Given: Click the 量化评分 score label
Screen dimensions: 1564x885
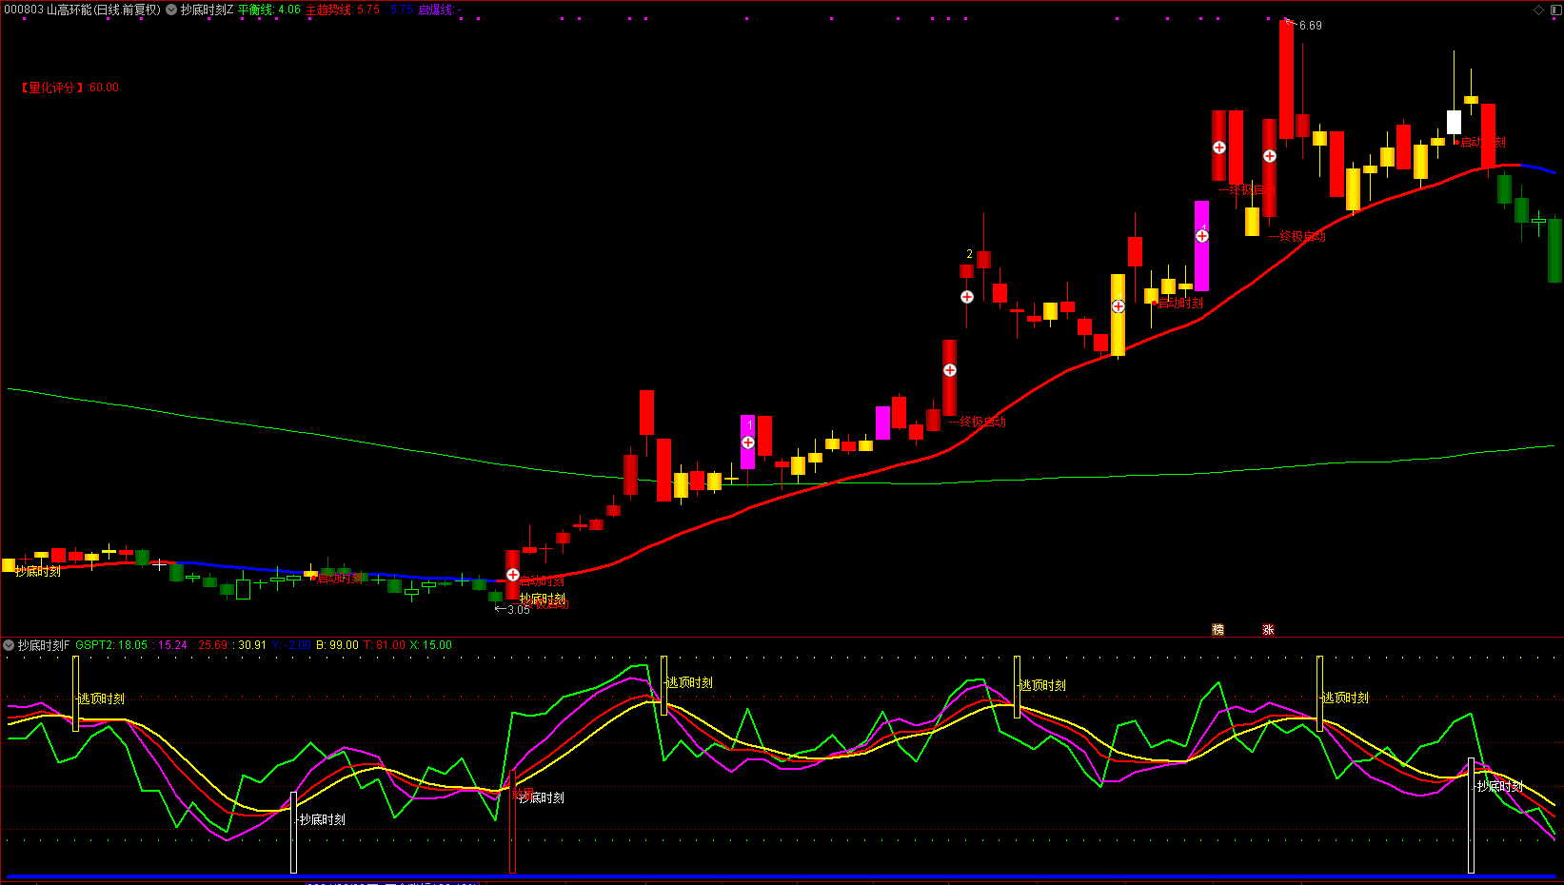Looking at the screenshot, I should [70, 88].
